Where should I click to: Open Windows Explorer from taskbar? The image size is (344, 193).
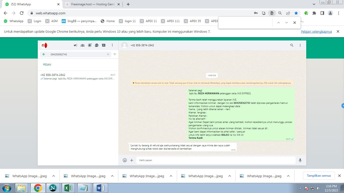[22, 188]
